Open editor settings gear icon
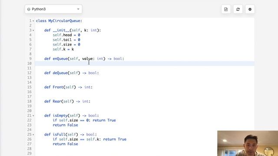278x156 pixels. tap(250, 9)
